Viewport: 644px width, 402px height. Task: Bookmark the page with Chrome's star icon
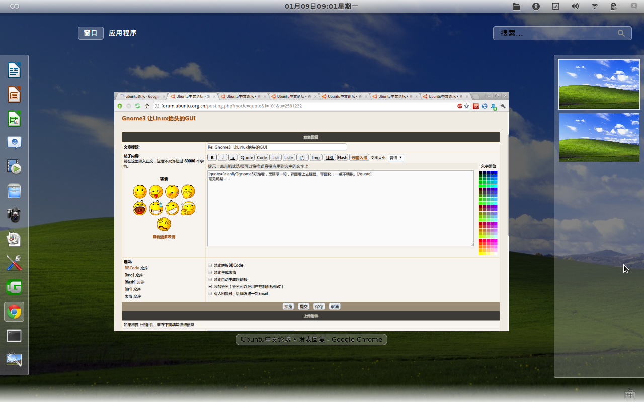pyautogui.click(x=467, y=106)
